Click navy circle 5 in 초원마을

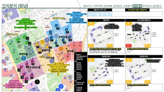tap(56, 26)
